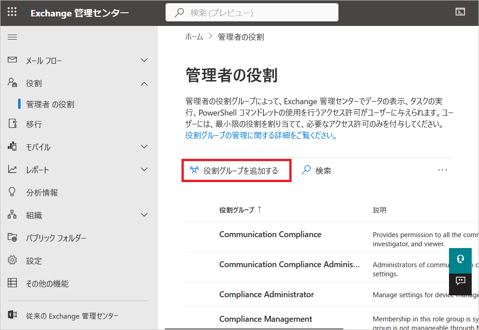This screenshot has height=330, width=479.
Task: Click the magnifier icon beside 検索
Action: [306, 170]
